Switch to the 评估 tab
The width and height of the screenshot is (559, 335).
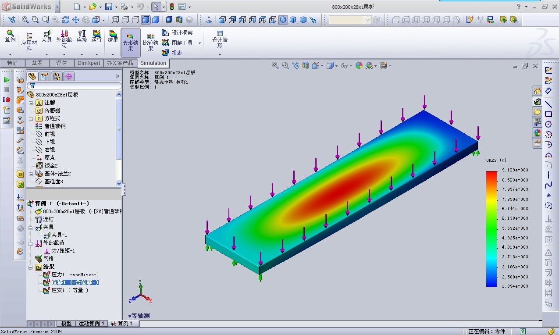tap(61, 63)
